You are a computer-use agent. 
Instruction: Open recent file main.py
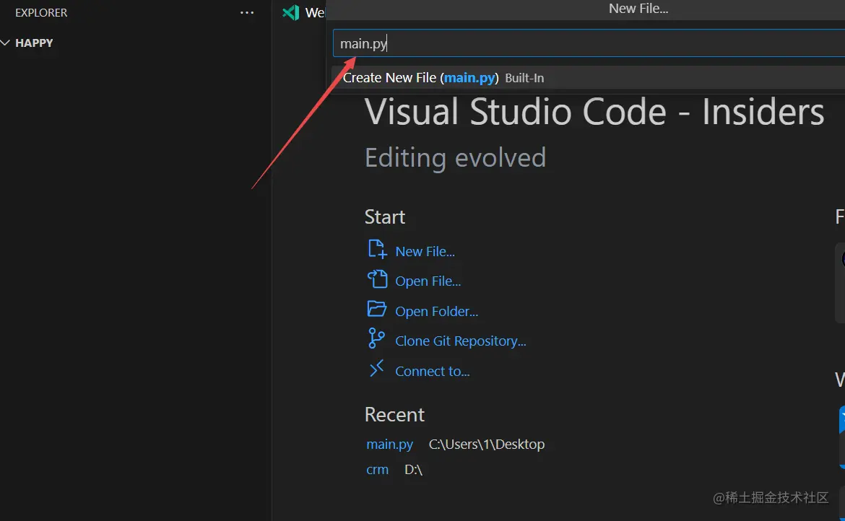point(389,444)
